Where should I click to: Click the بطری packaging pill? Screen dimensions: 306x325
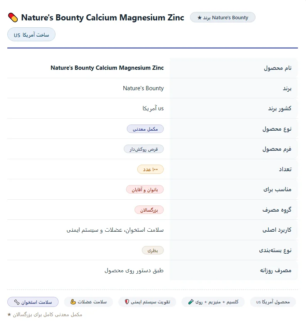pyautogui.click(x=153, y=250)
